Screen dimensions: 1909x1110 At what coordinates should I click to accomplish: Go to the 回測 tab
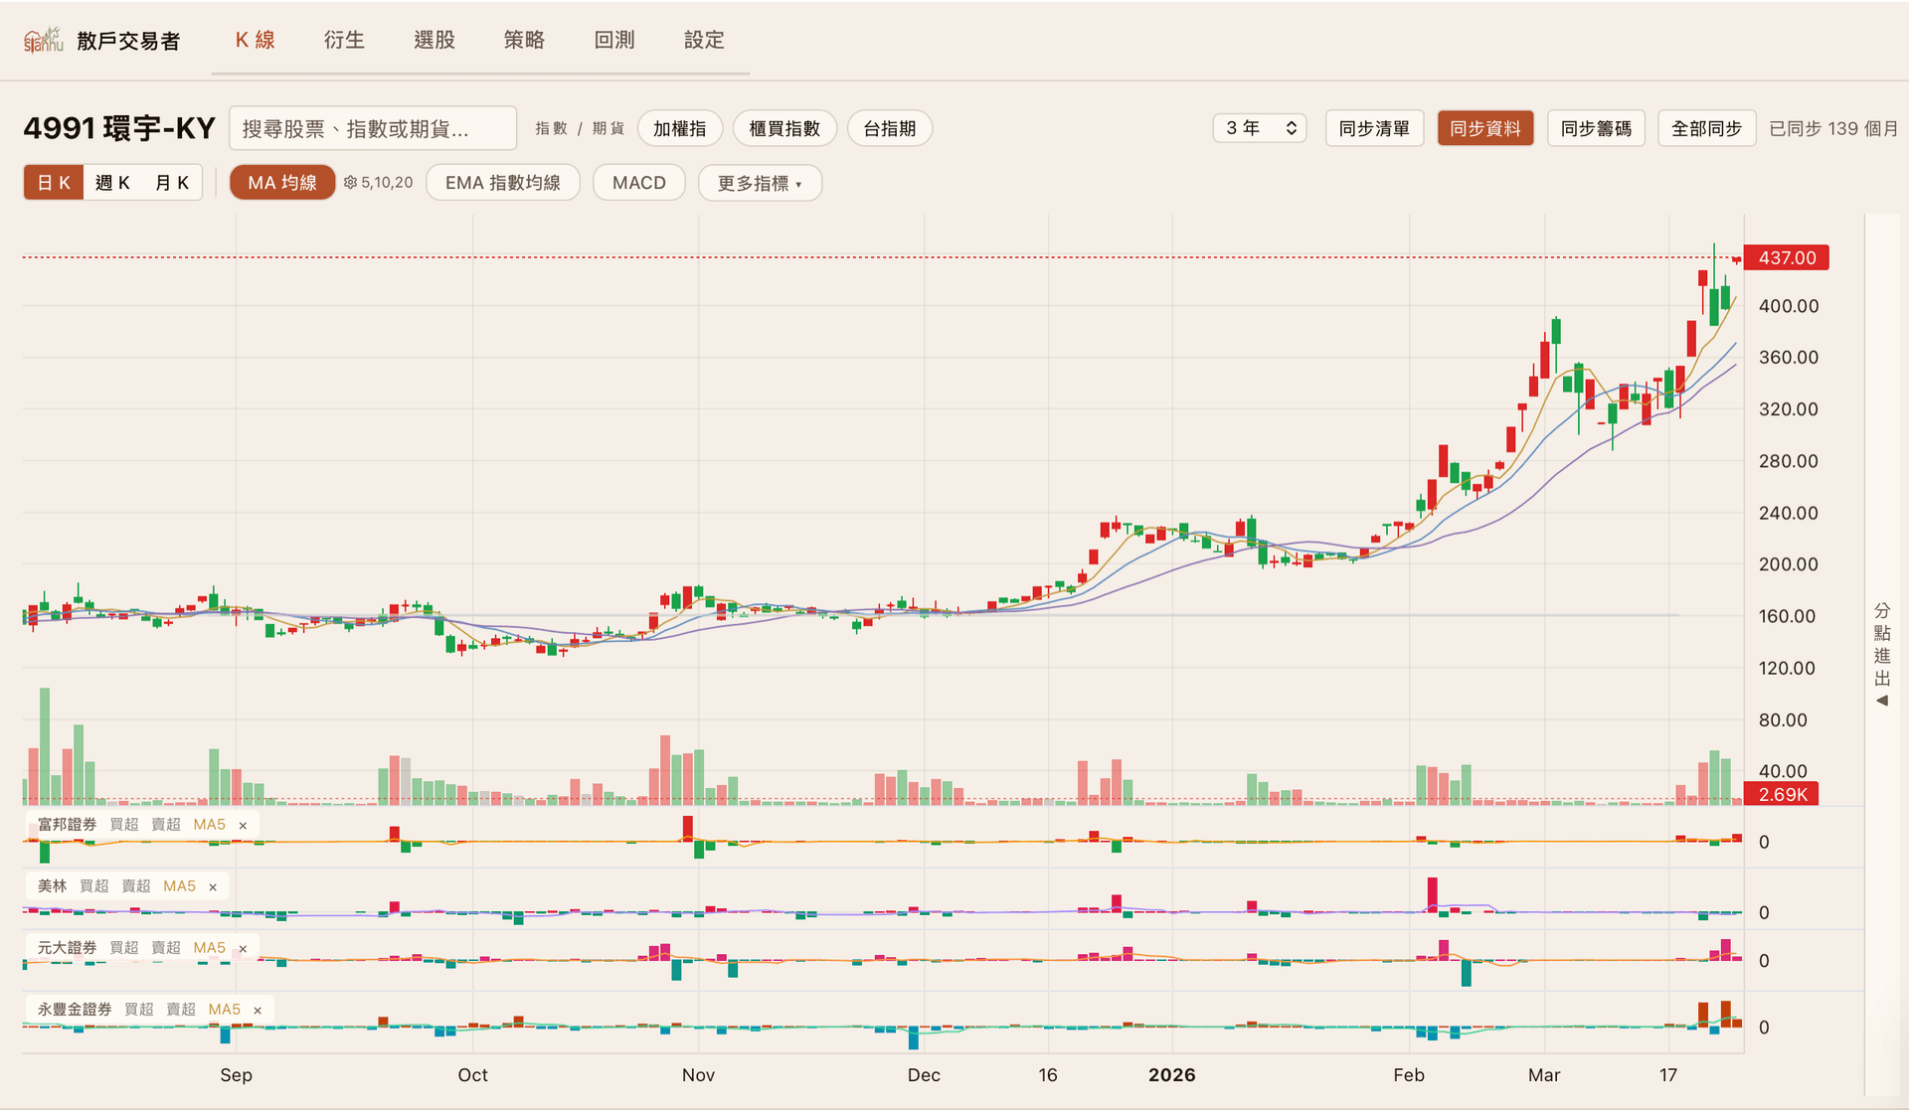[x=614, y=40]
